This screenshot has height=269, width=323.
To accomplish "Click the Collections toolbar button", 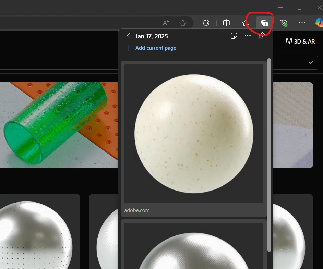I will tap(264, 23).
